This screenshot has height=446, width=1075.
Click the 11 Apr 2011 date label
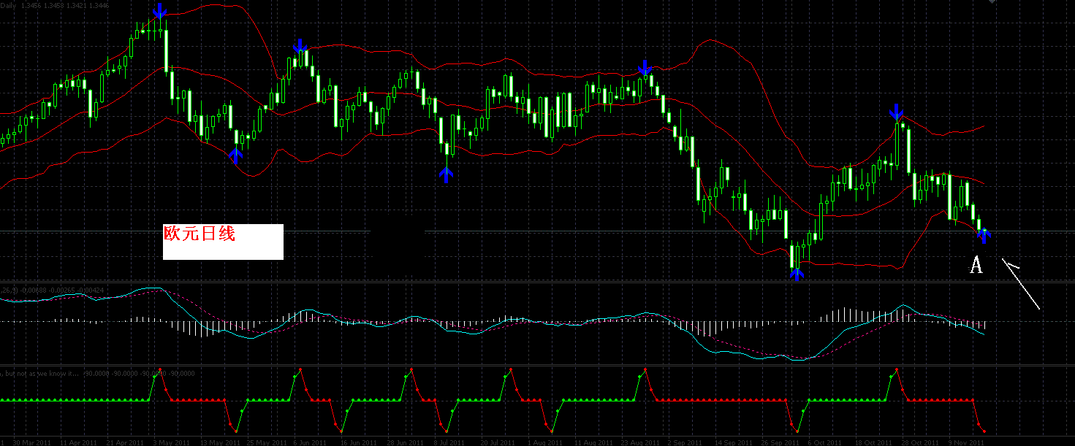click(x=78, y=442)
